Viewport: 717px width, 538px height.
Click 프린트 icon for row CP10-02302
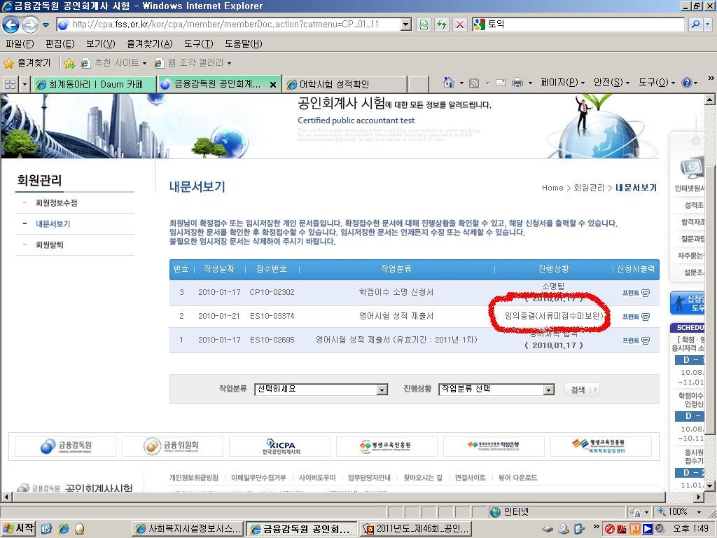pyautogui.click(x=636, y=293)
